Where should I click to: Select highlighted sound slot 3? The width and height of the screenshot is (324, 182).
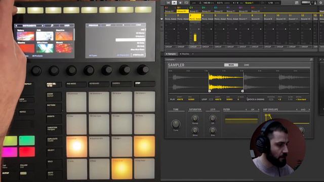tap(195, 17)
